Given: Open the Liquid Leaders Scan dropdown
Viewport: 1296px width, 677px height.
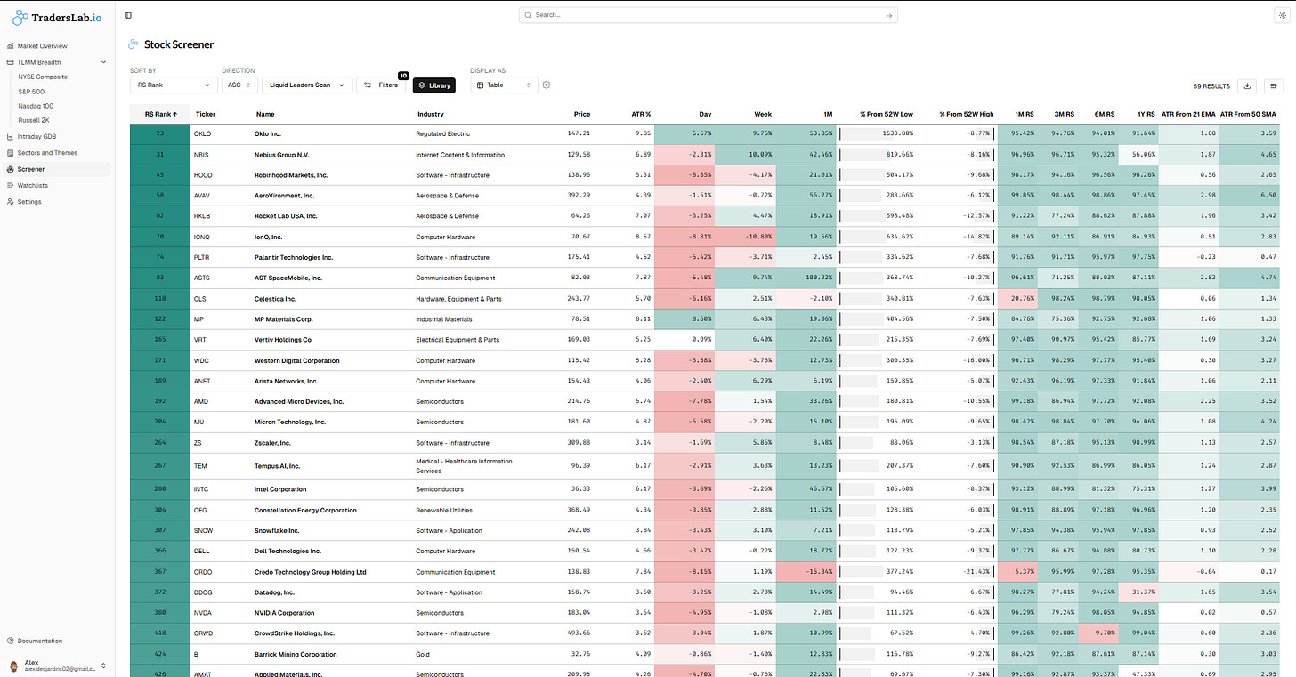Looking at the screenshot, I should (306, 85).
